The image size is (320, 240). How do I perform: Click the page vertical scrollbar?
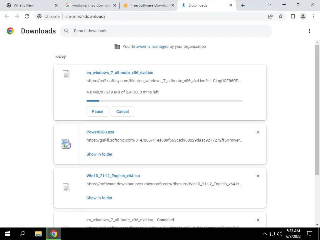point(317,110)
